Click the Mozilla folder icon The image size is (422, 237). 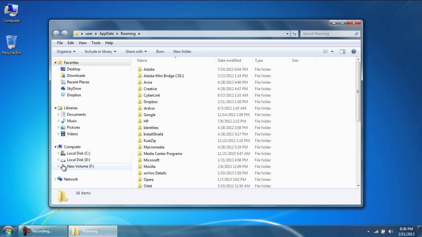click(x=140, y=167)
